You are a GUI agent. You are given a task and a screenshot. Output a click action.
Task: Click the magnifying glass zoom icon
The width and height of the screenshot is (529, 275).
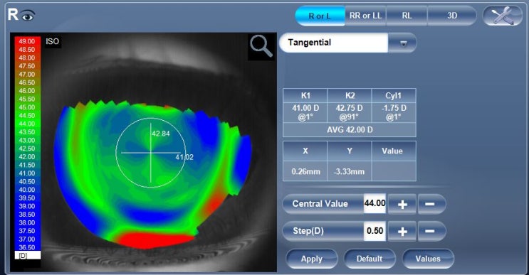click(x=261, y=47)
